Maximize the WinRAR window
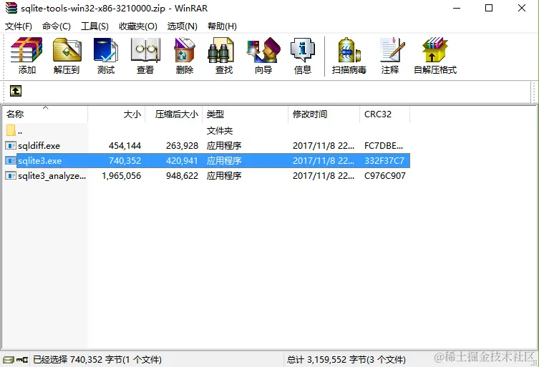Viewport: 539px width, 367px height. tap(489, 8)
